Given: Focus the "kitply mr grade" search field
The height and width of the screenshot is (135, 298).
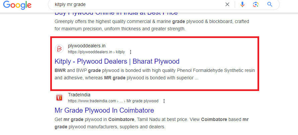Looking at the screenshot, I should [134, 5].
